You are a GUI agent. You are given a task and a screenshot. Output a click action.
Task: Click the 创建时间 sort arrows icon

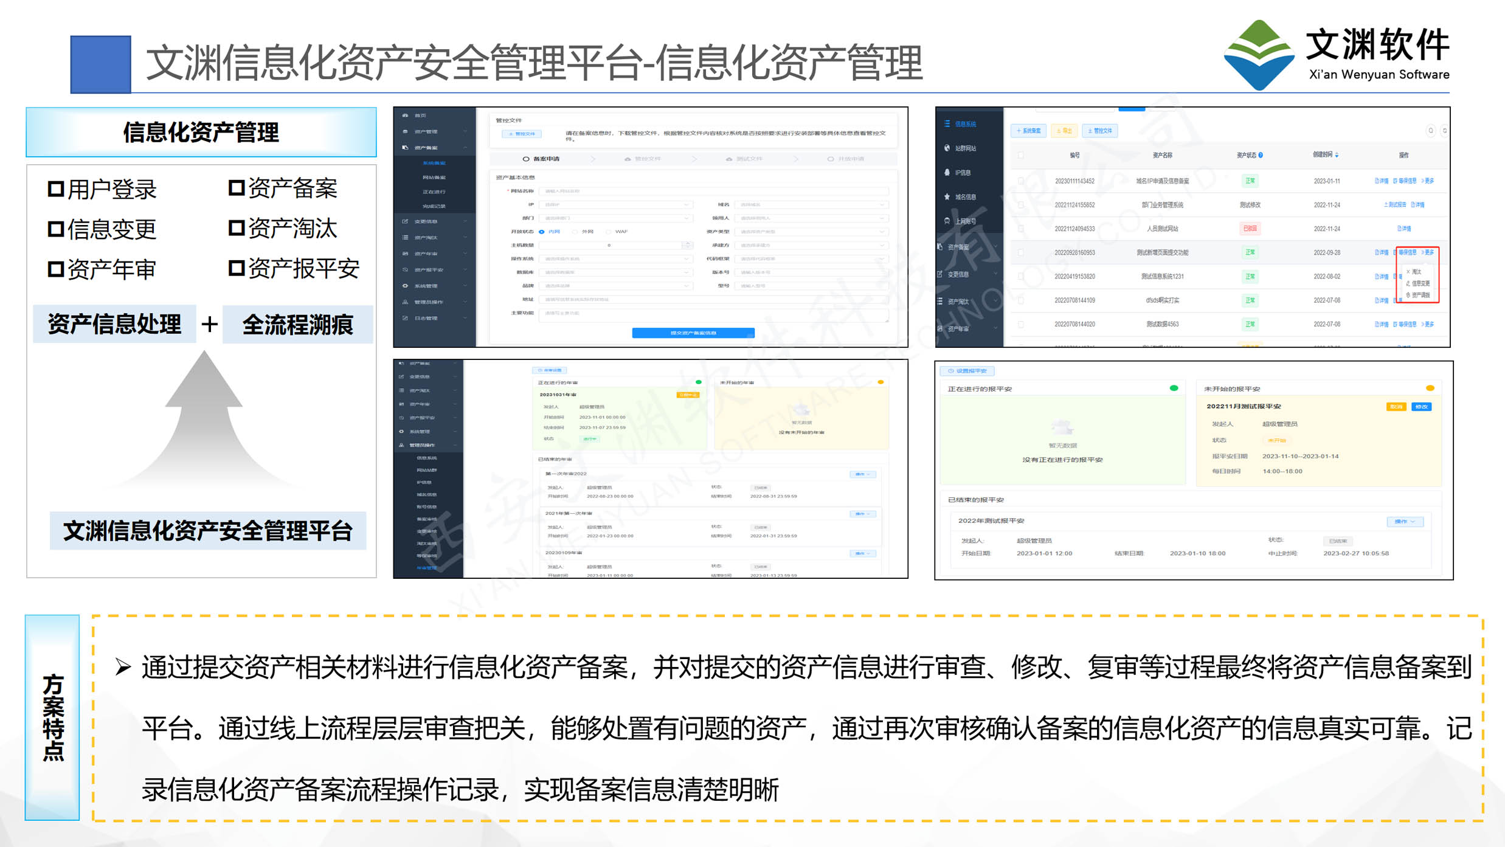pyautogui.click(x=1337, y=155)
